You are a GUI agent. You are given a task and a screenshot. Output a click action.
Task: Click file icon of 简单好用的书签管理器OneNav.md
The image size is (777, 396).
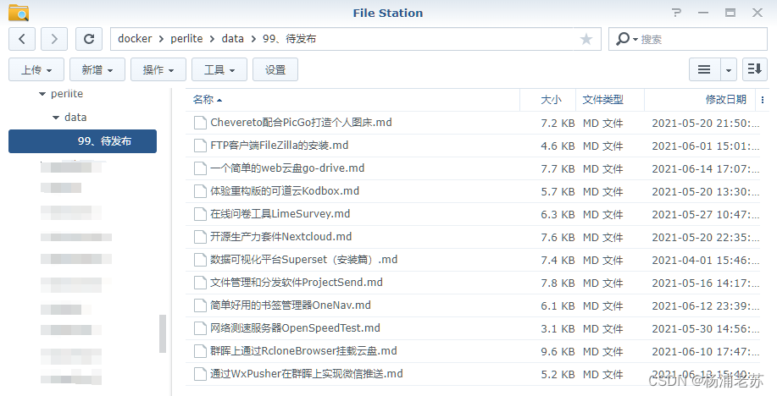tap(200, 305)
